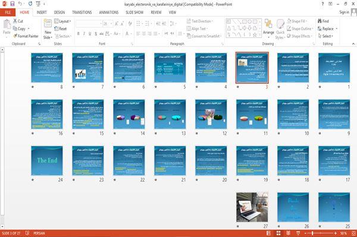This screenshot has height=237, width=357.
Task: Switch to Slide Sorter view in status bar
Action: coord(278,233)
